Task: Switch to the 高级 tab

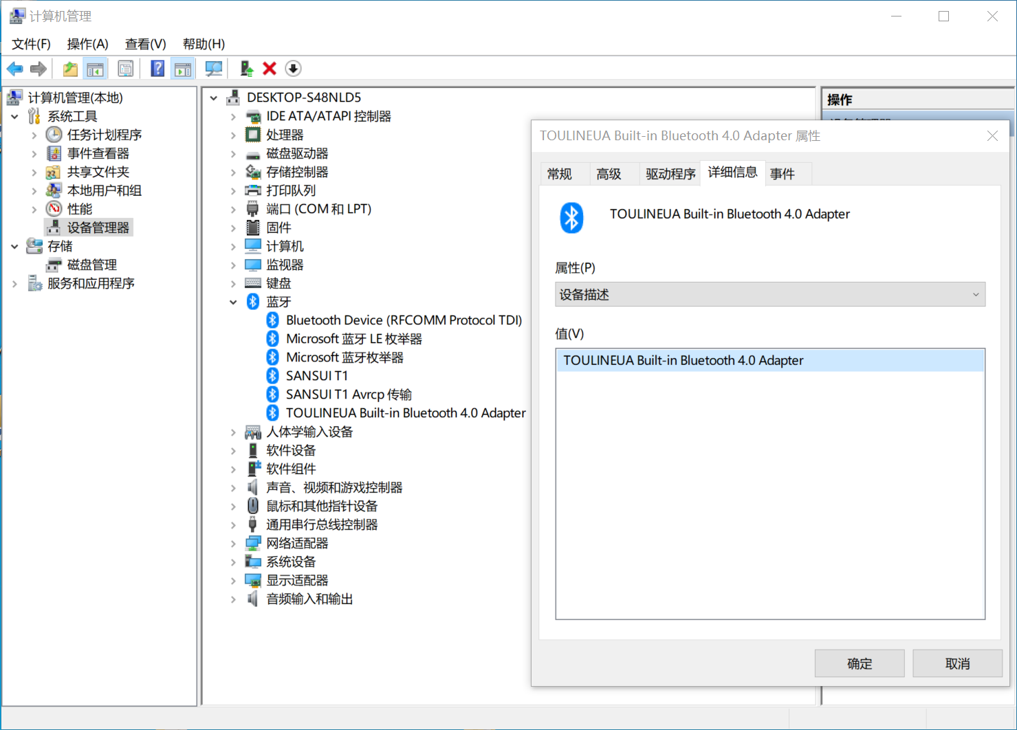Action: [609, 174]
